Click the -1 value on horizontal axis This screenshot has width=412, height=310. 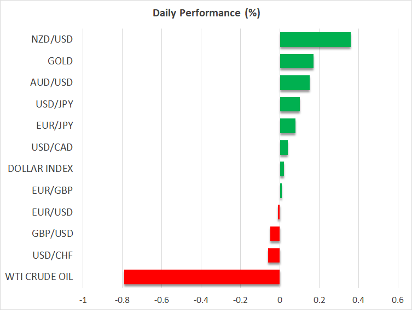coord(83,300)
